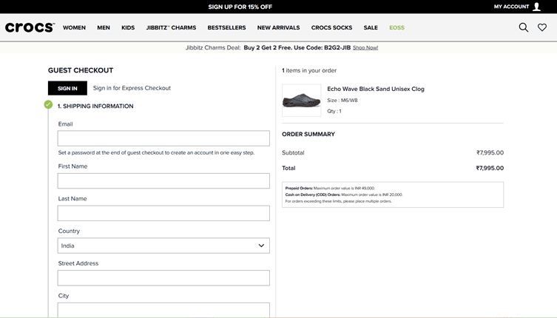Image resolution: width=557 pixels, height=318 pixels.
Task: Navigate to New Arrivals
Action: (x=278, y=27)
